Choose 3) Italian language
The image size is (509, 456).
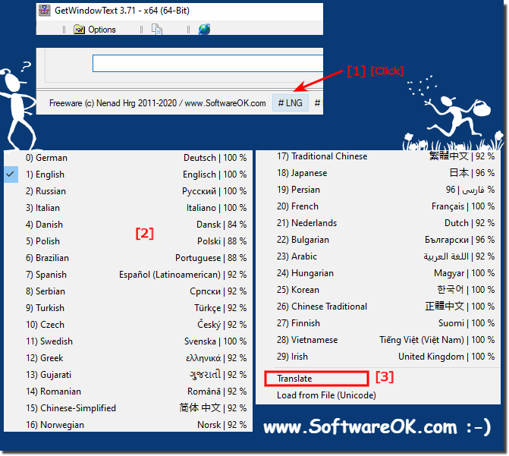(128, 208)
